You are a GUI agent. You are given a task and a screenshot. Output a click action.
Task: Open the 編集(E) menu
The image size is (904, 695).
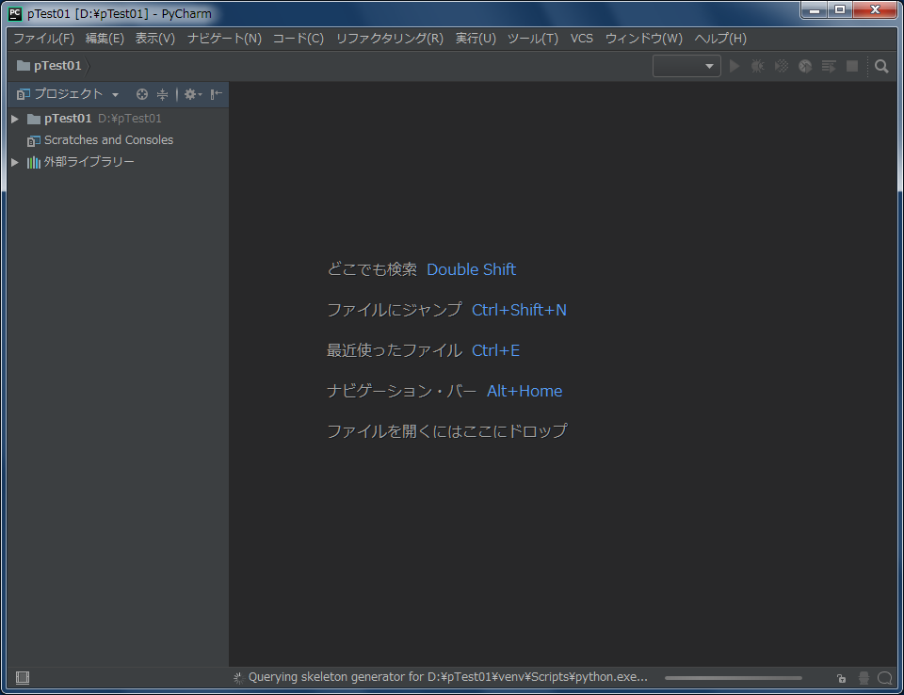[105, 39]
